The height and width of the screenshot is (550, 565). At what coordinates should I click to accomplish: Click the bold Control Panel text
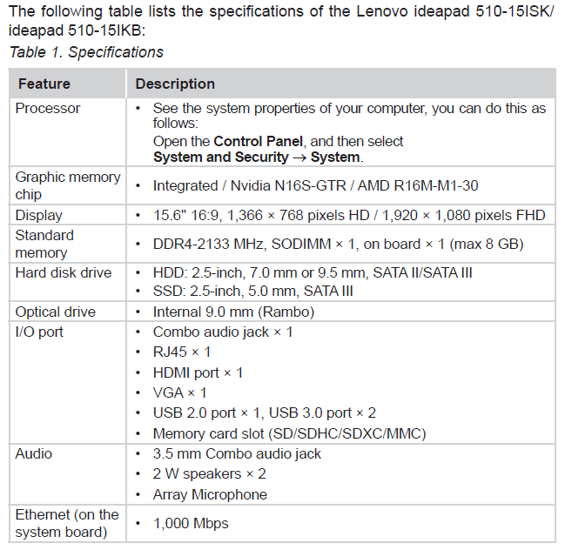259,141
